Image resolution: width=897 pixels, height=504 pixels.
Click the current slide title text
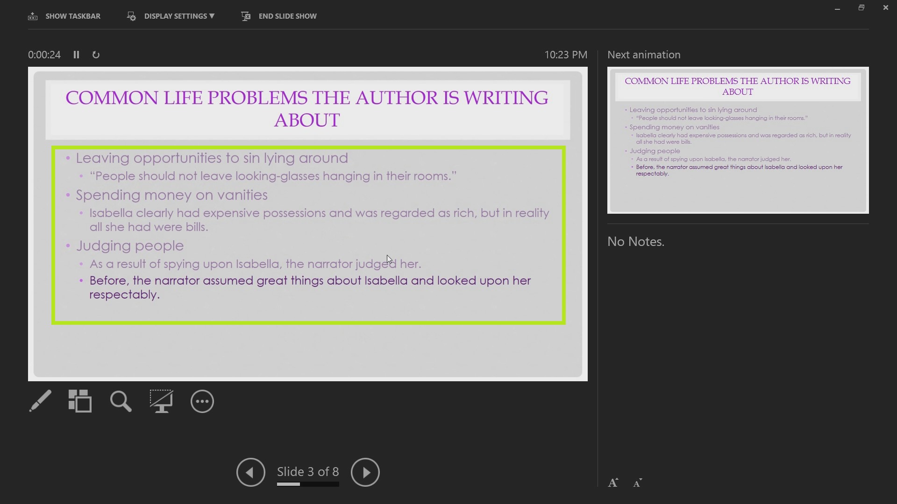tap(307, 109)
